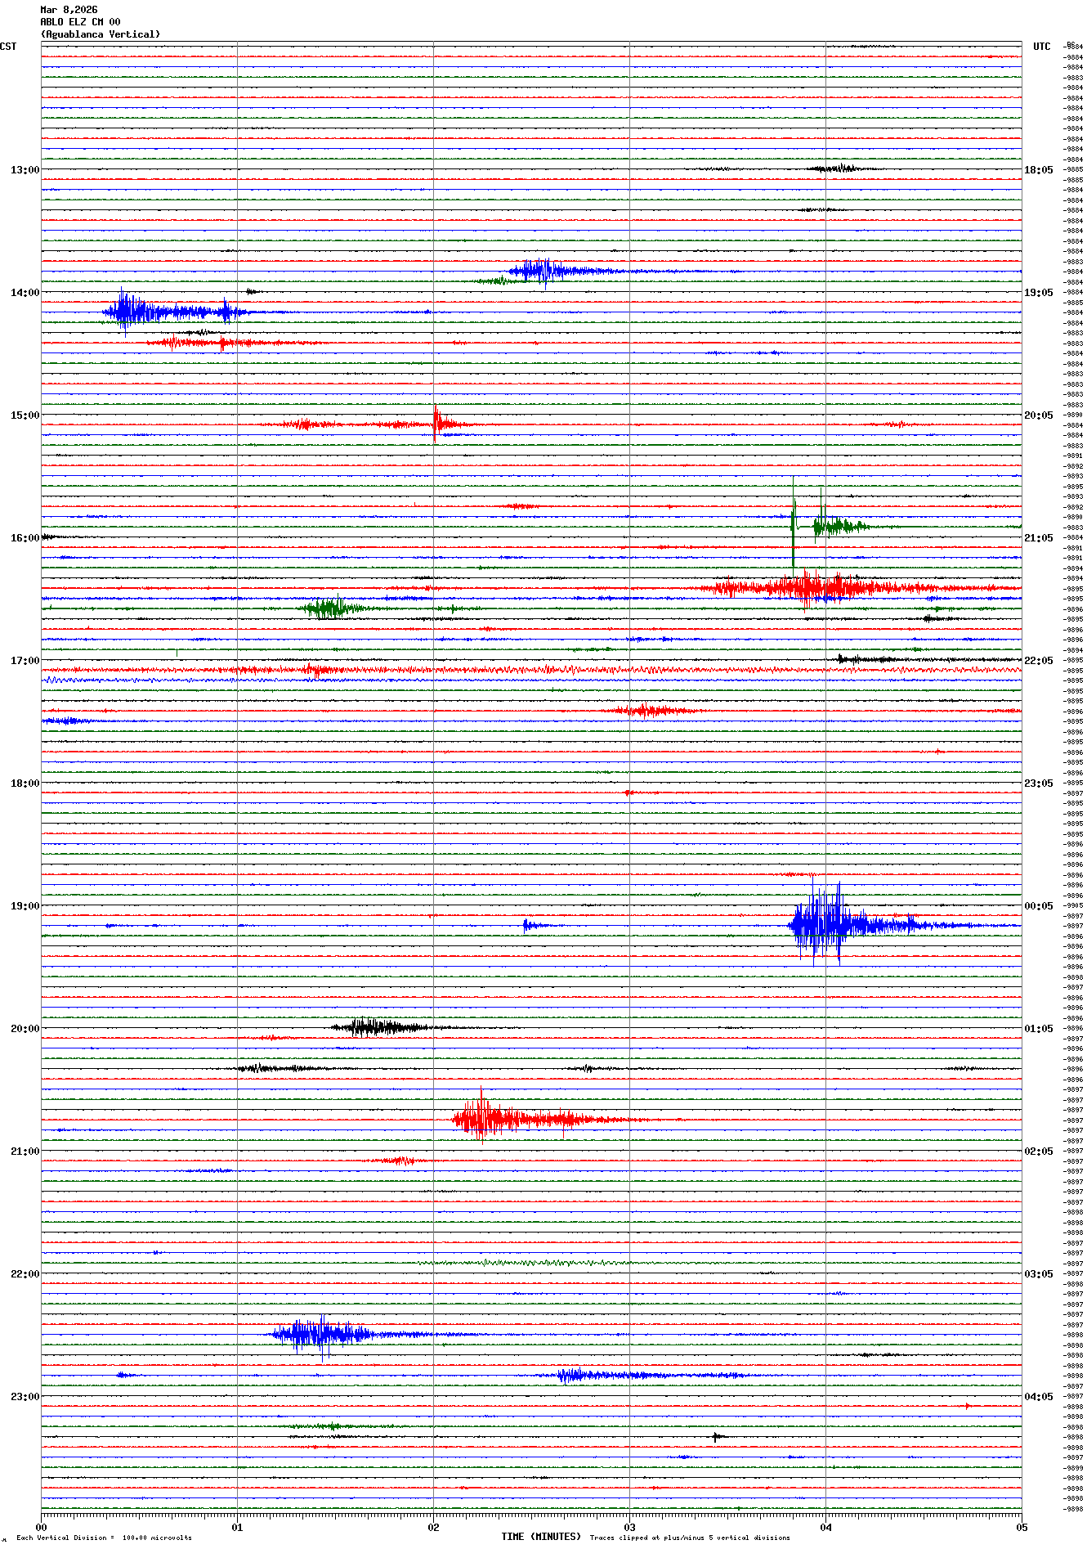Screen dimensions: 1087x1549
Task: Select the red event before 21:00
Action: click(484, 1120)
